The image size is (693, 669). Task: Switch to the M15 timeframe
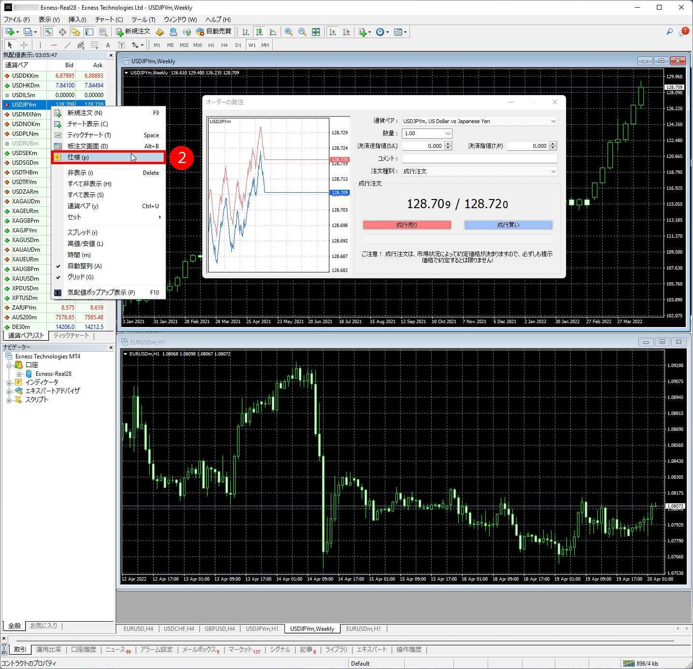[184, 45]
